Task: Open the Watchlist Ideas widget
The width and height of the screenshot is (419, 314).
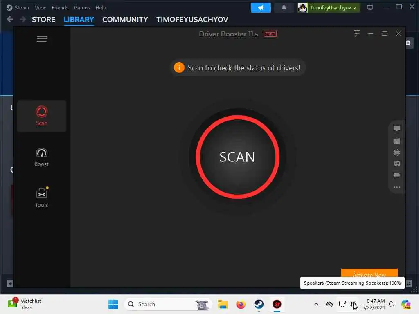Action: [x=25, y=304]
